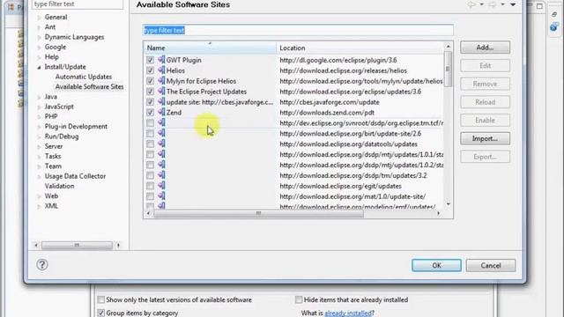Enable the birt update-site checkbox
Image resolution: width=564 pixels, height=317 pixels.
[150, 133]
